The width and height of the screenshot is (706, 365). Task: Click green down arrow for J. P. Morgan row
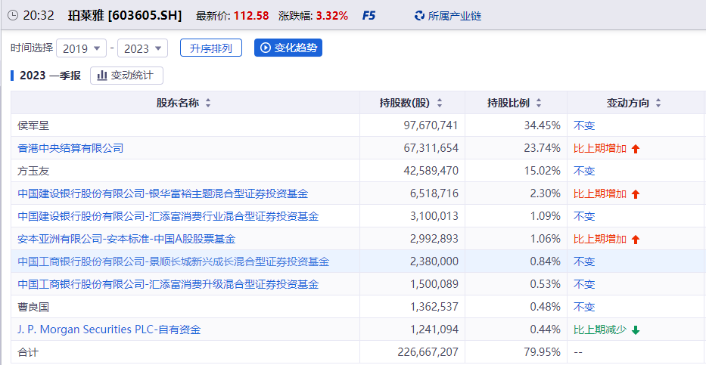pos(636,330)
